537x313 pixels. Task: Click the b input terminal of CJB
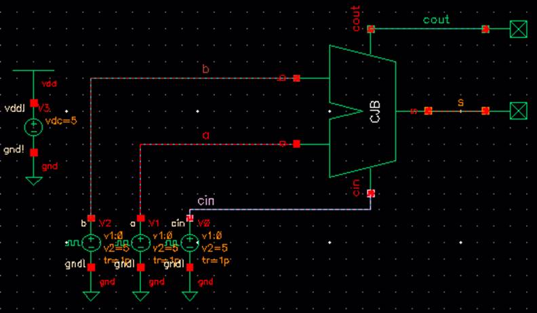tap(296, 78)
